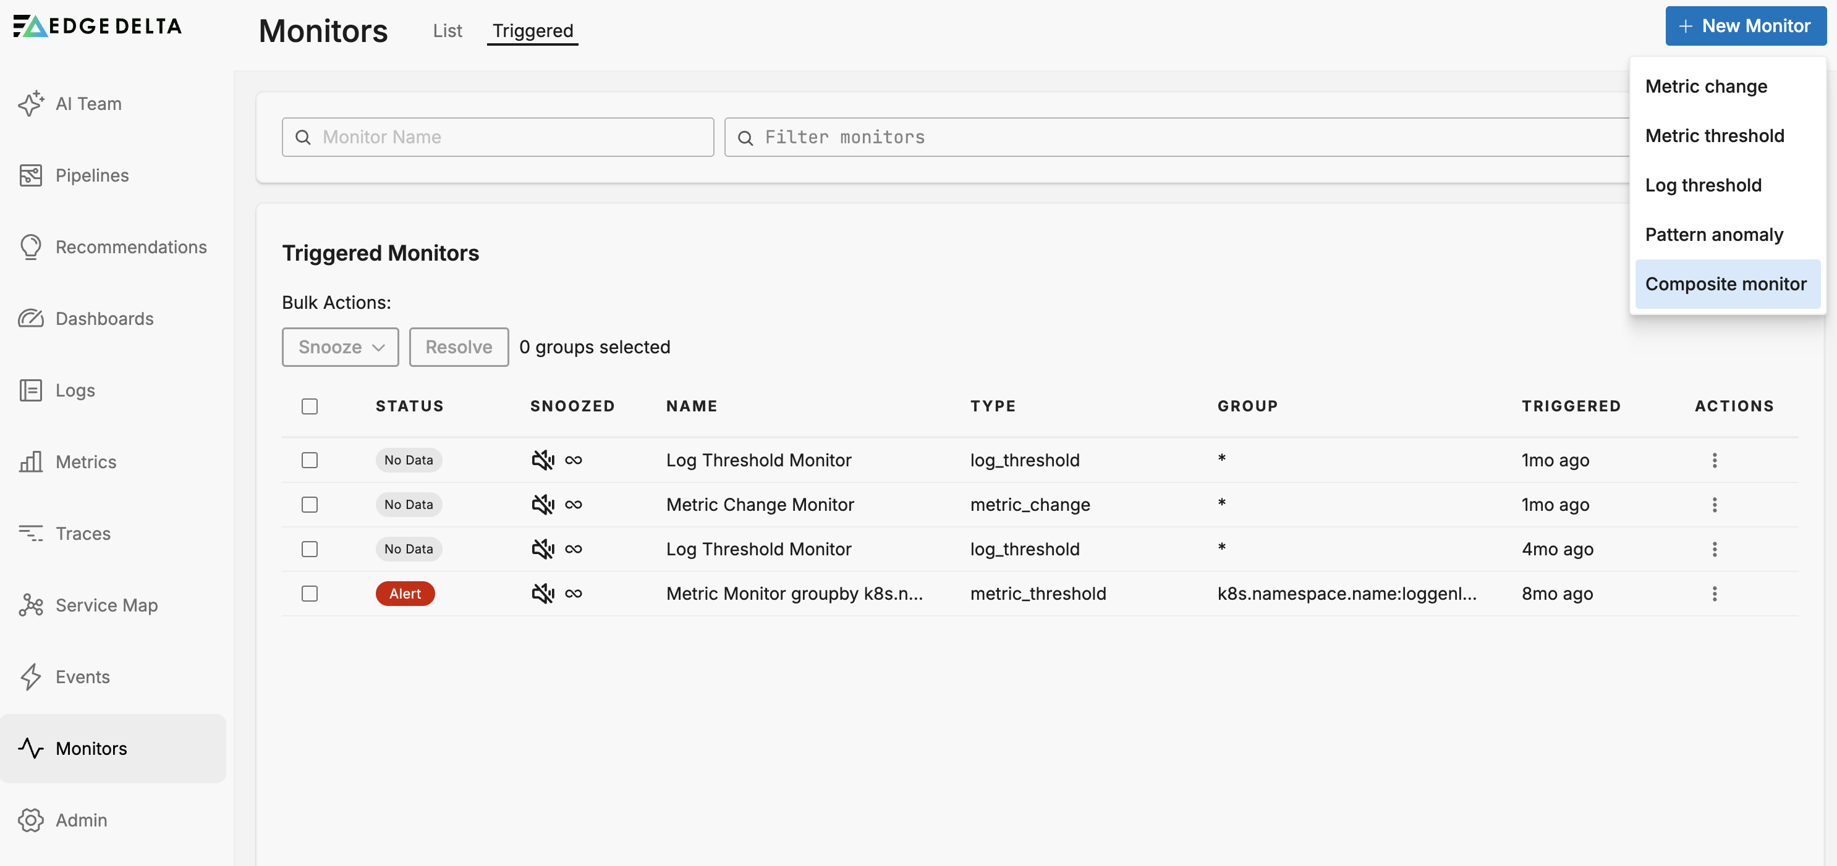Image resolution: width=1837 pixels, height=866 pixels.
Task: Click the Traces icon in sidebar
Action: tap(32, 533)
